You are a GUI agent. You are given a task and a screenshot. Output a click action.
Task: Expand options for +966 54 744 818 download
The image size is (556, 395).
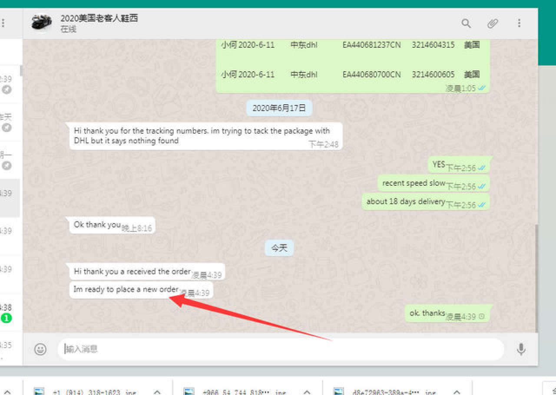pos(307,392)
